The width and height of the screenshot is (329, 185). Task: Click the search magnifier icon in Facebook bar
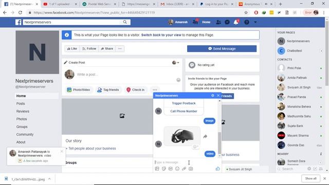coord(125,22)
